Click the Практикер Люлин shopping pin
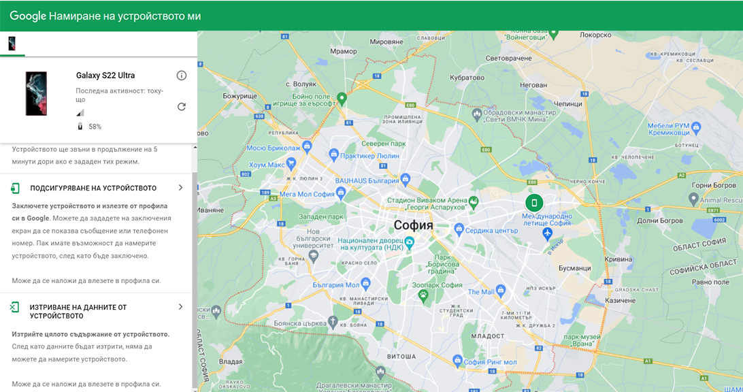The height and width of the screenshot is (392, 743). click(333, 154)
